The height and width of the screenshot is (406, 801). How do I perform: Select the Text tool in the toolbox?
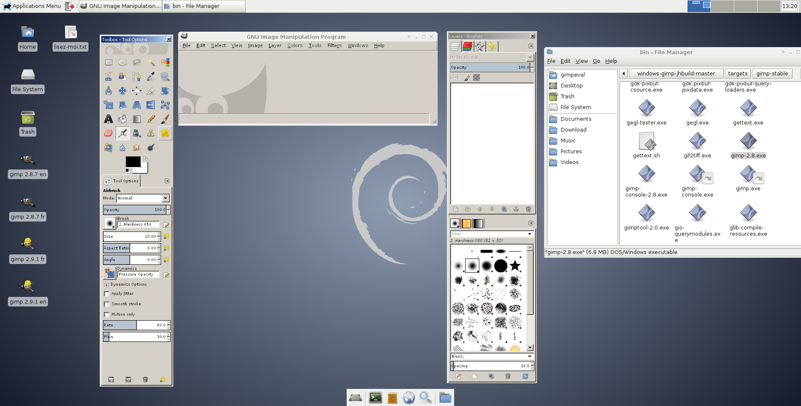pyautogui.click(x=108, y=119)
